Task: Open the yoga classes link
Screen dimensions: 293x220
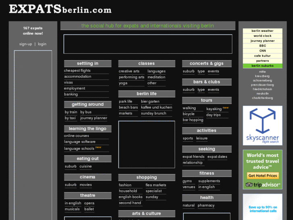Action: (123, 83)
